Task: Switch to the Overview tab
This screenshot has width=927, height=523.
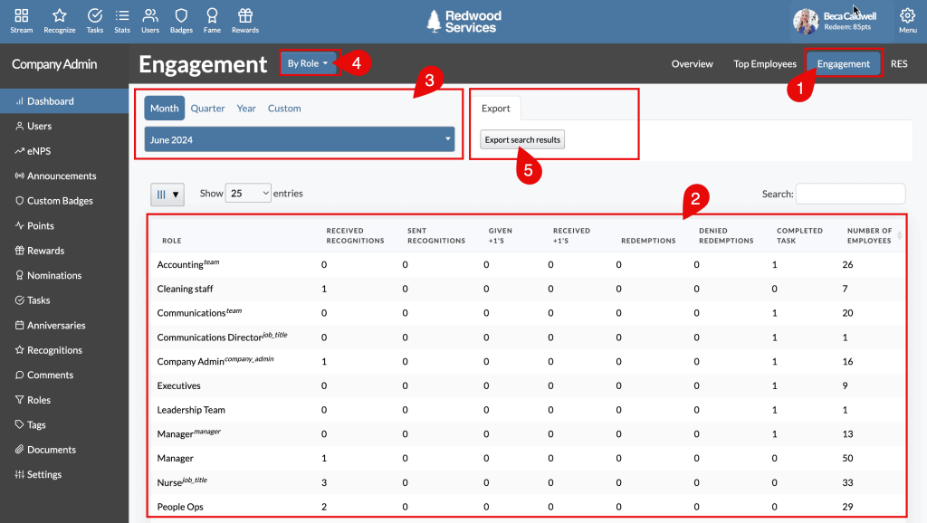Action: click(693, 64)
